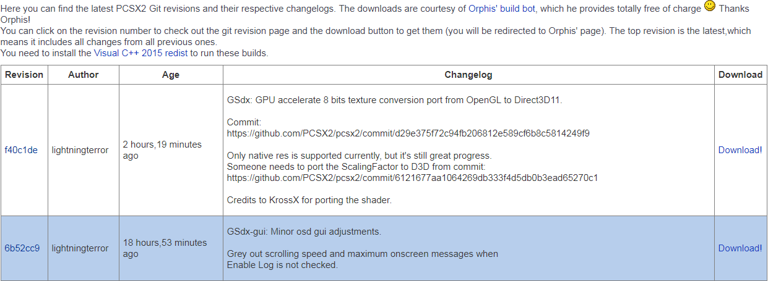Select lightningterror author in f40c1de row

click(x=80, y=150)
